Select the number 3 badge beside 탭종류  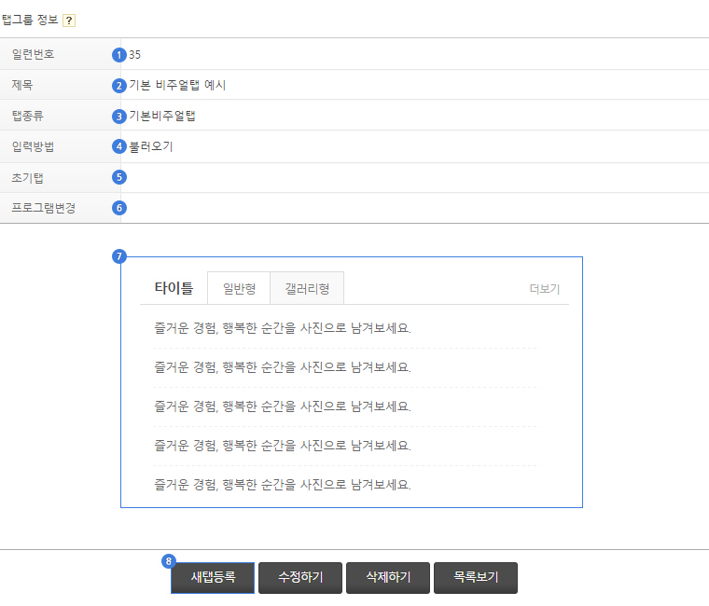click(x=118, y=117)
